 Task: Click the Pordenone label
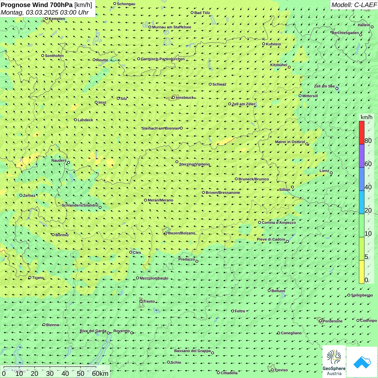pos(333,321)
